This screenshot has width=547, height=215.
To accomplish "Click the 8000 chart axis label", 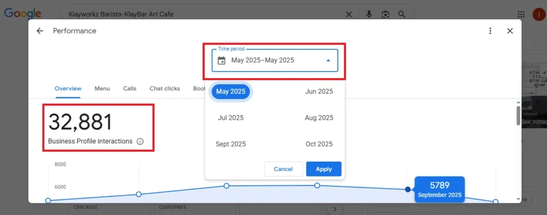I will tap(60, 164).
